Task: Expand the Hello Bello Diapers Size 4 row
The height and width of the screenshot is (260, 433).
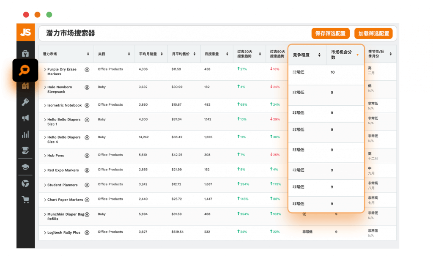Action: 45,137
